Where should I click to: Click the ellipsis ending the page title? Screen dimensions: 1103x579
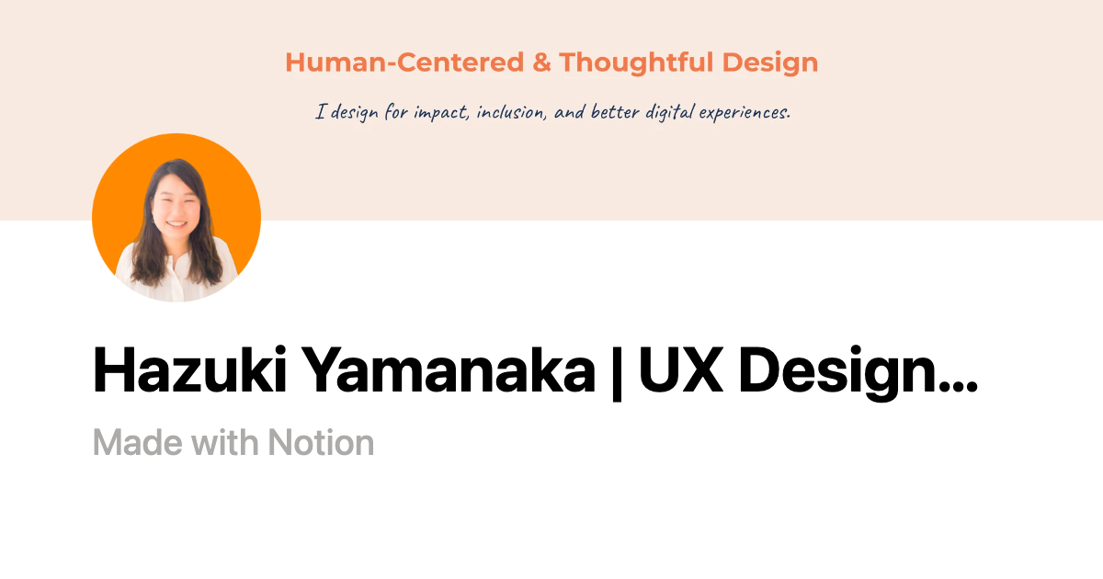(x=958, y=381)
